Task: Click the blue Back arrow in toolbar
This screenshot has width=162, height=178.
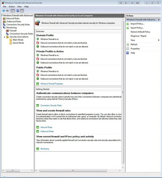Action: pos(4,11)
